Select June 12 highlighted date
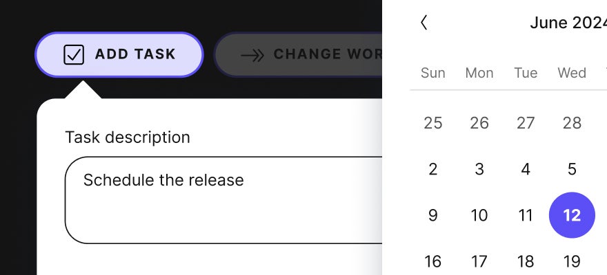Viewport: 607px width, 275px height. click(x=571, y=215)
